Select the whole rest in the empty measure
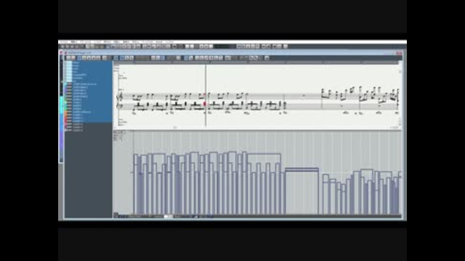The image size is (465, 261). pos(303,96)
